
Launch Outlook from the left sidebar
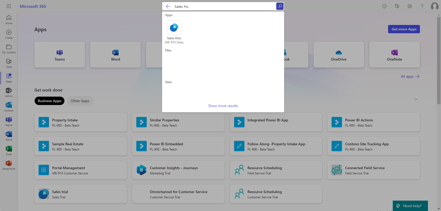(9, 107)
